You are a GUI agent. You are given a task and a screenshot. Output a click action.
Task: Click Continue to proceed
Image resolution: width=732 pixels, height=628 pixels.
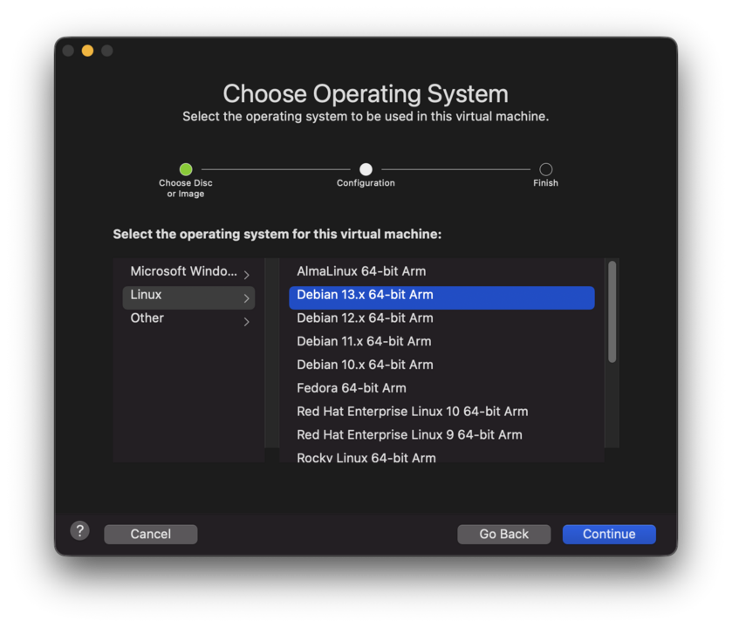click(x=609, y=534)
